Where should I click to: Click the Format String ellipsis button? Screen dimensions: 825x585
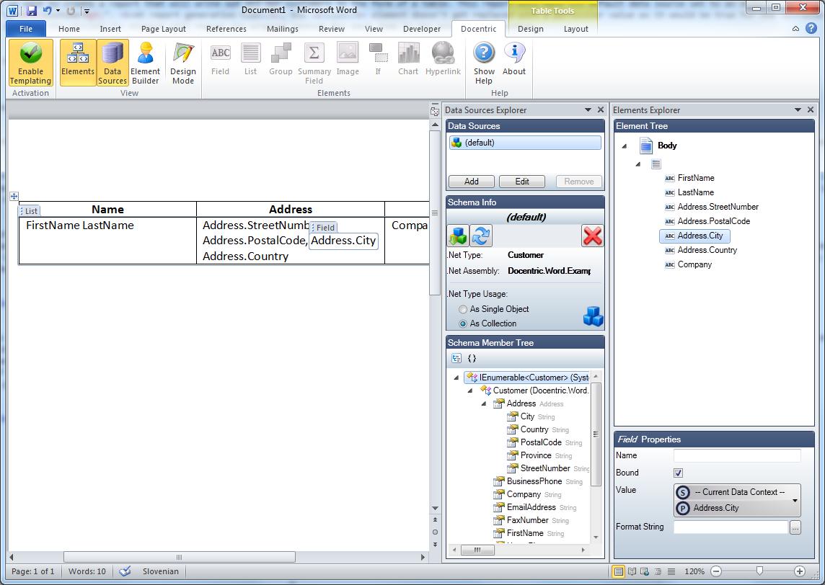[x=795, y=527]
